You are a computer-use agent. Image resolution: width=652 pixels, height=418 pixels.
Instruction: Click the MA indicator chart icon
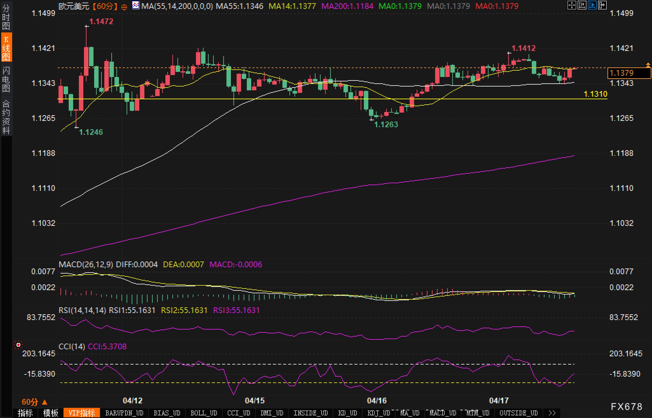pyautogui.click(x=136, y=5)
